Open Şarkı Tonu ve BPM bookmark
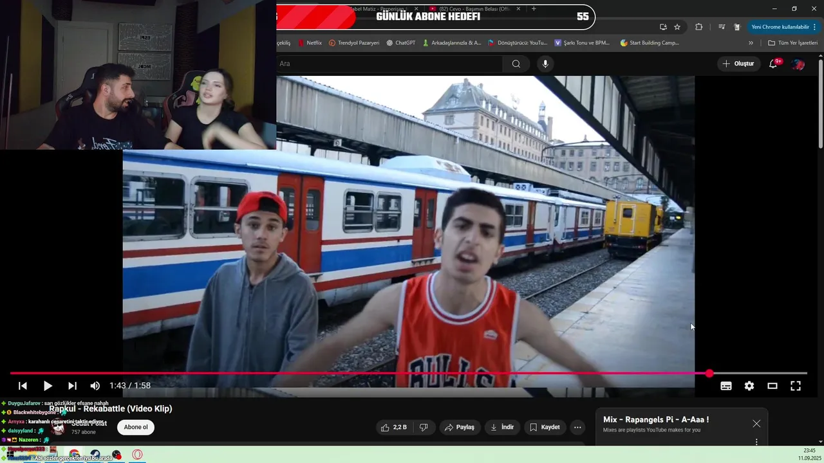The width and height of the screenshot is (824, 463). (582, 43)
